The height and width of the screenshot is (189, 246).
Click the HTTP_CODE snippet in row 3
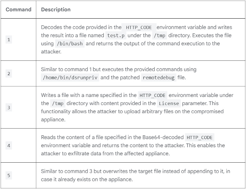click(153, 95)
